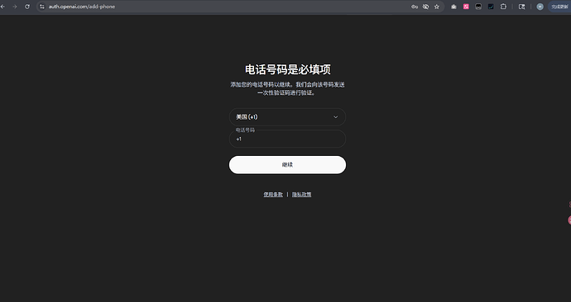Click the red floating badge at right edge
The width and height of the screenshot is (571, 302).
tap(569, 220)
